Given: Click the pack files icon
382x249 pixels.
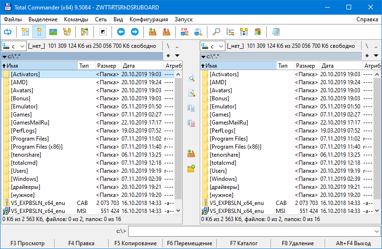Looking at the screenshot, I should click(x=152, y=32).
